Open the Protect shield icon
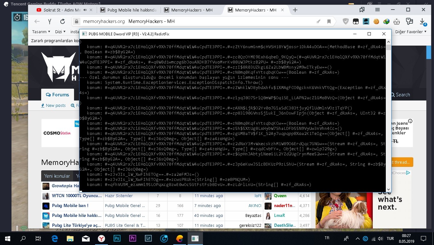Image resolution: width=434 pixels, height=245 pixels. 346,21
